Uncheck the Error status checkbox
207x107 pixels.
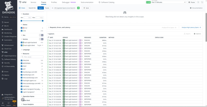(22, 28)
